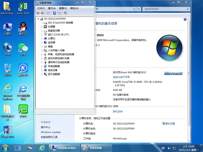The height and width of the screenshot is (152, 203).
Task: Open the iQIYI desktop shortcut
Action: click(x=23, y=110)
